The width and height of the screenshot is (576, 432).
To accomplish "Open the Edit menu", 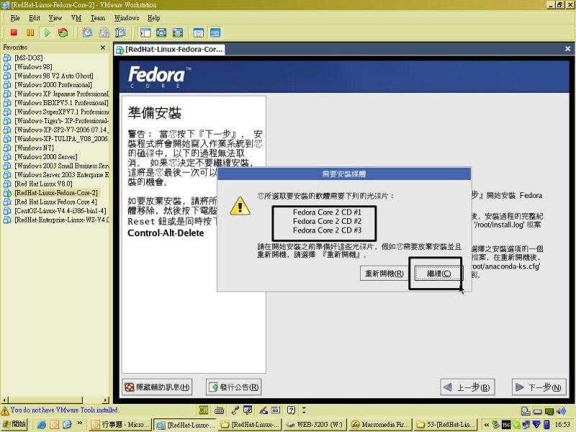I will pos(35,17).
